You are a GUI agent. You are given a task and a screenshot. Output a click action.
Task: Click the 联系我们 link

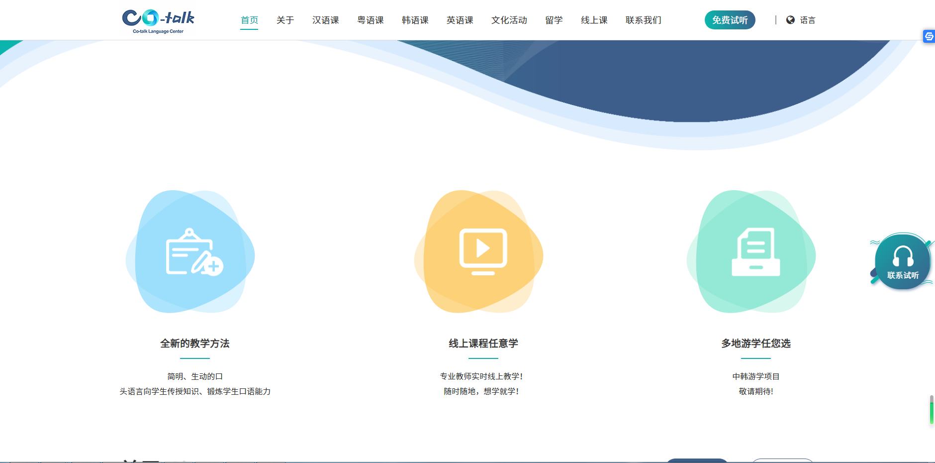(643, 20)
